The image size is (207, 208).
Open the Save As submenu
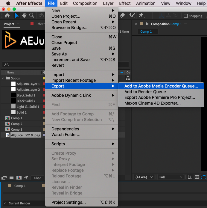click(82, 54)
